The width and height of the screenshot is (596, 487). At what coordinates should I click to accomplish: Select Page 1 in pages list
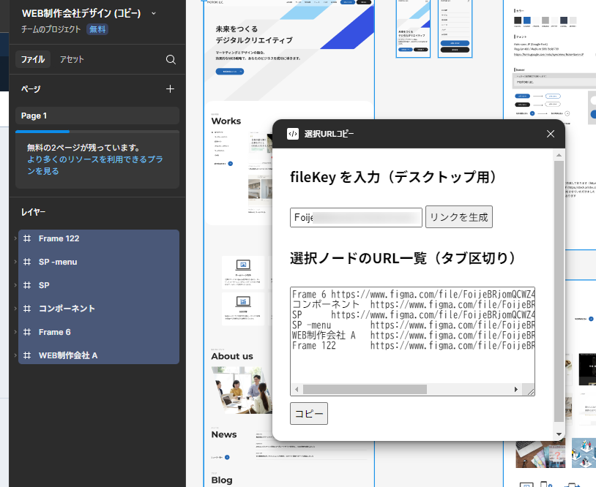click(97, 116)
